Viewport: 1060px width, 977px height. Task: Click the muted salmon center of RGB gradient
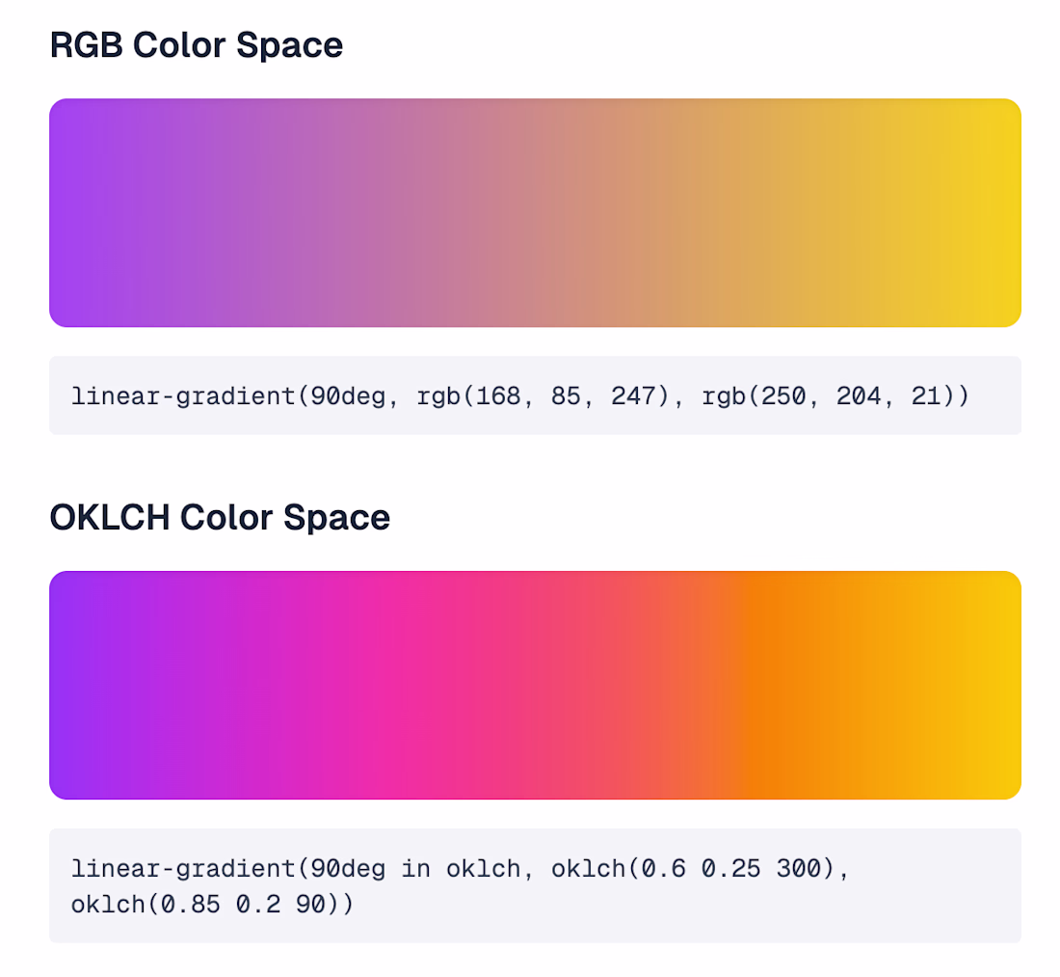coord(535,213)
